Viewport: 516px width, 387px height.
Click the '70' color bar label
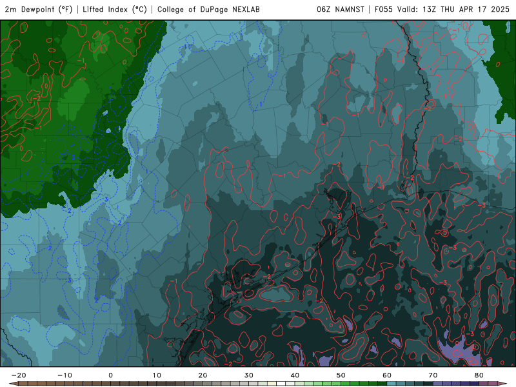pyautogui.click(x=433, y=375)
